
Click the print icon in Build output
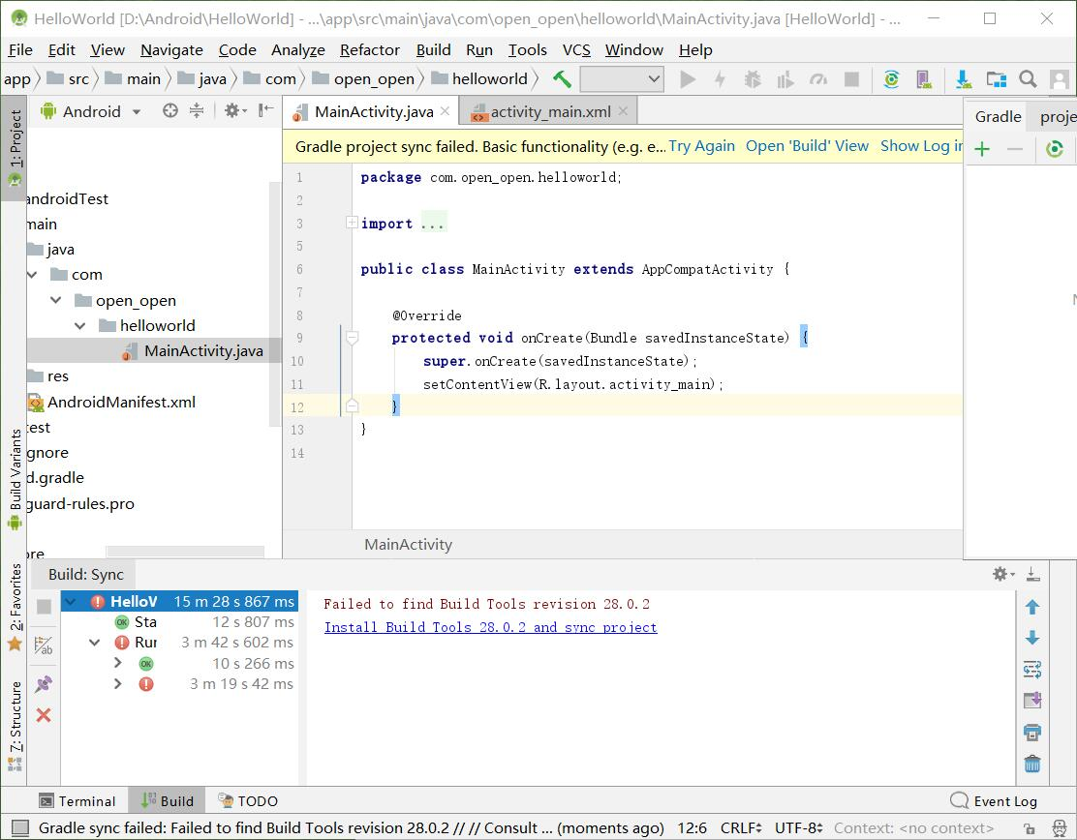click(x=1031, y=732)
